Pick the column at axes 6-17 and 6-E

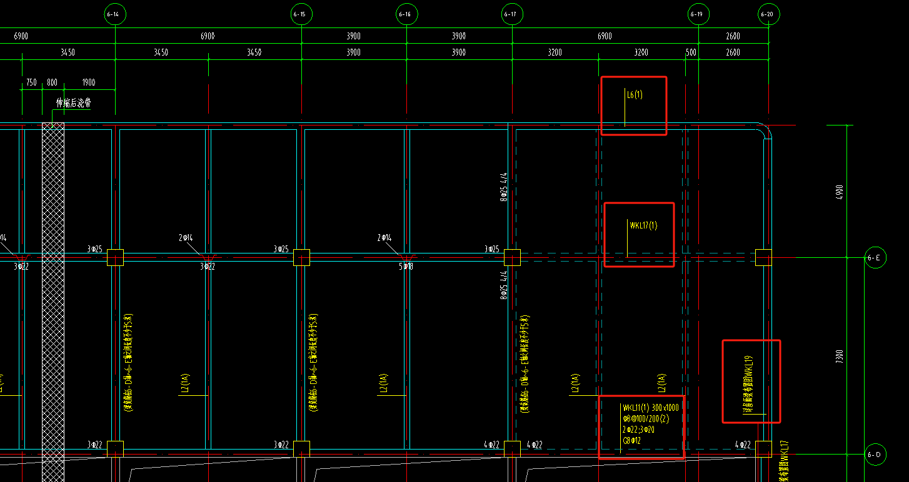click(x=513, y=257)
